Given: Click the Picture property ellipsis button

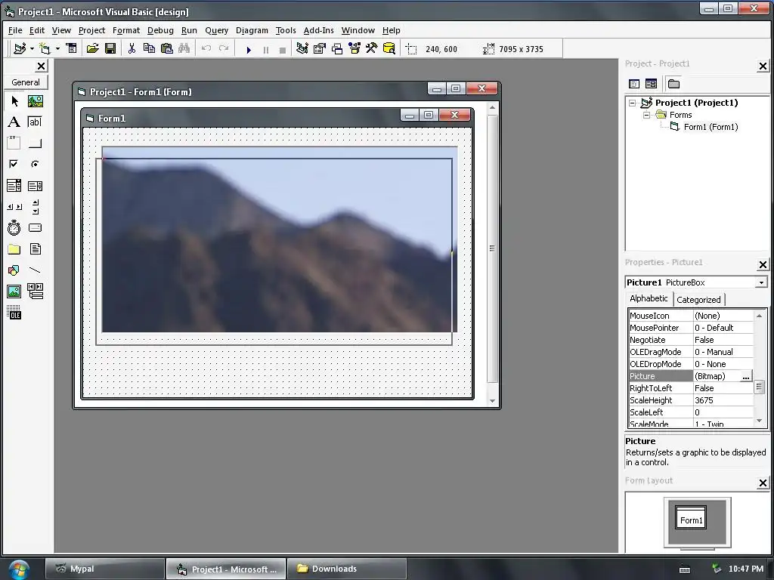Looking at the screenshot, I should point(745,376).
